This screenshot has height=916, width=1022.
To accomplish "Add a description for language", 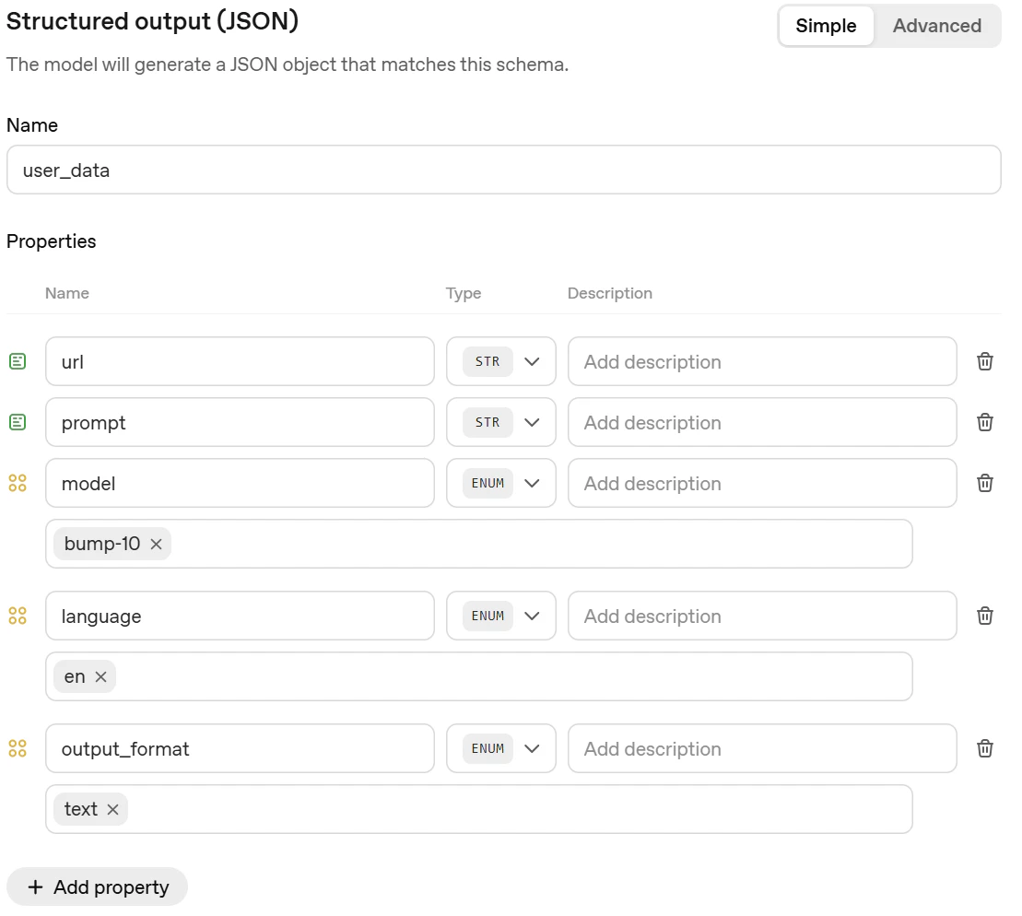I will (762, 616).
